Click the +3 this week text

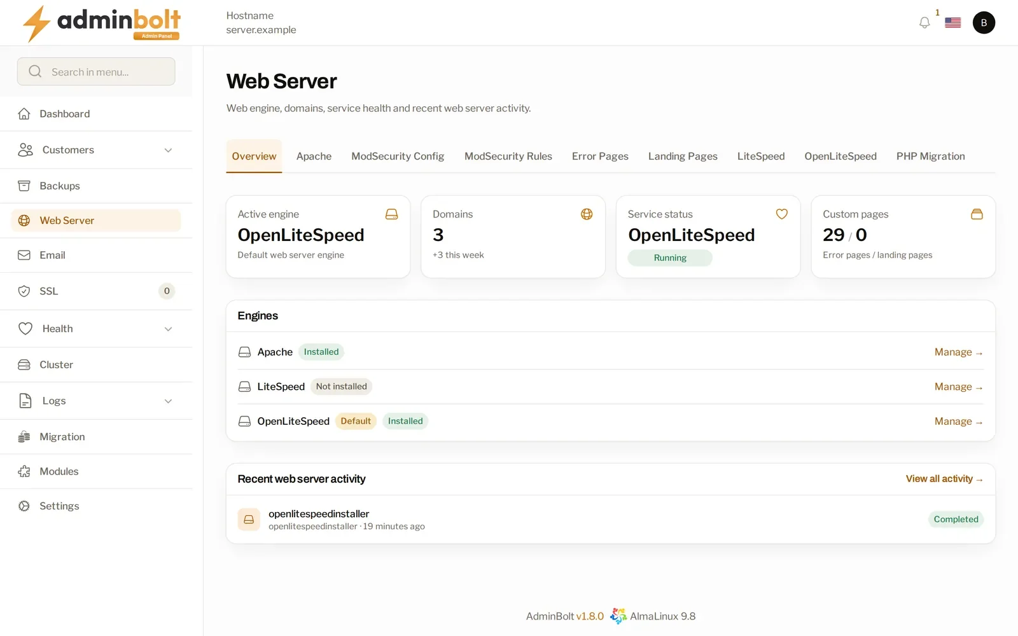click(x=458, y=255)
